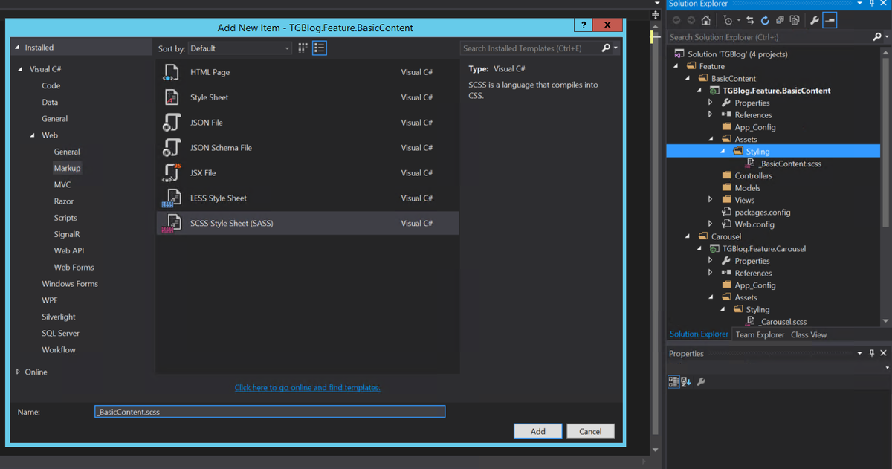Open the Sort by Default dropdown
Viewport: 892px width, 469px height.
[x=239, y=48]
